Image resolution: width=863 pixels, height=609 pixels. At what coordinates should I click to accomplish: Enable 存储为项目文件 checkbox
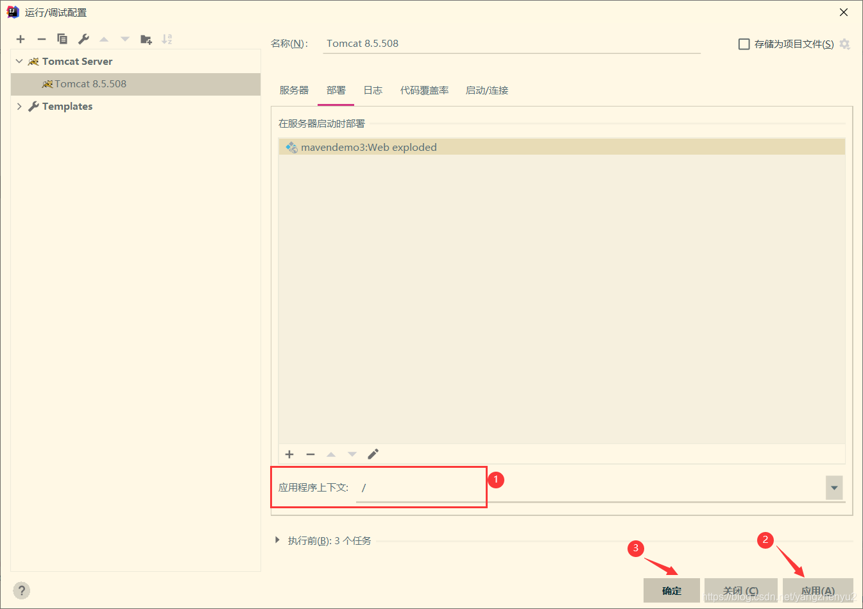(744, 44)
